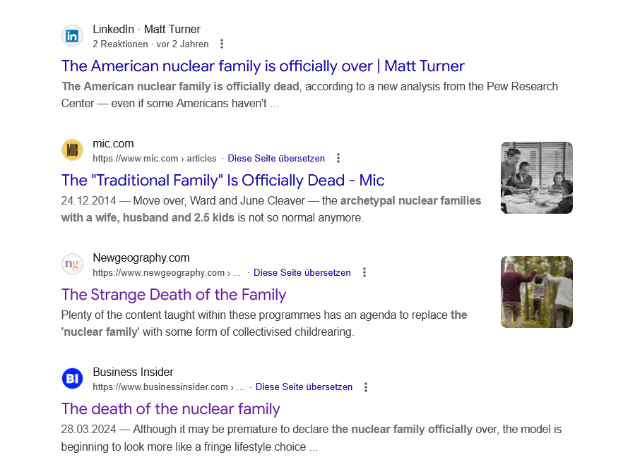The image size is (635, 474).
Task: Open more options for LinkedIn result
Action: click(222, 44)
